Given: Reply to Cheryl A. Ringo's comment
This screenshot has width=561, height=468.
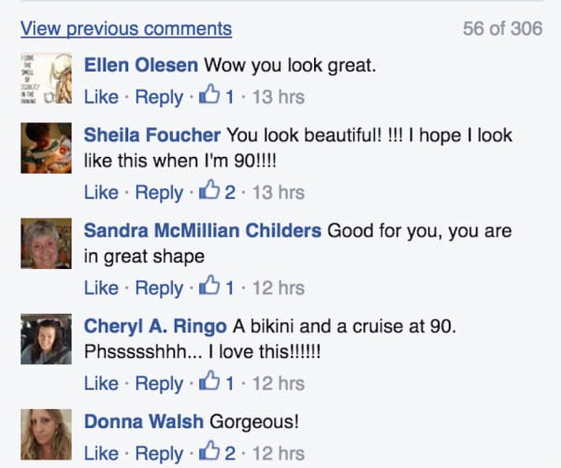Looking at the screenshot, I should tap(159, 383).
